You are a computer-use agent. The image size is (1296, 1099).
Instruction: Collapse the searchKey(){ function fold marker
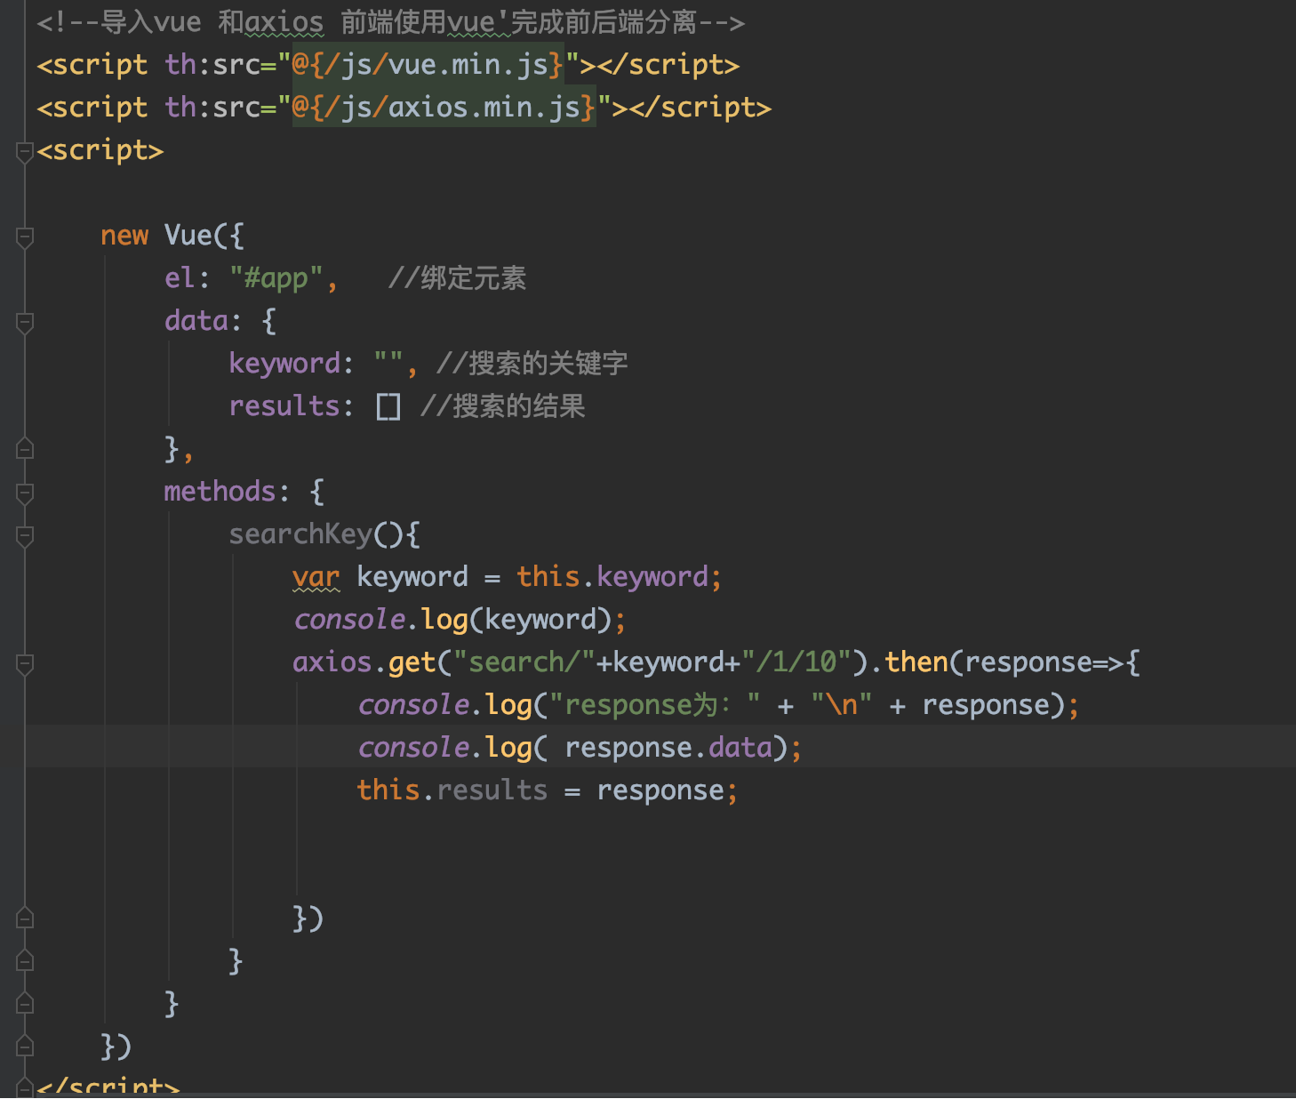click(25, 535)
